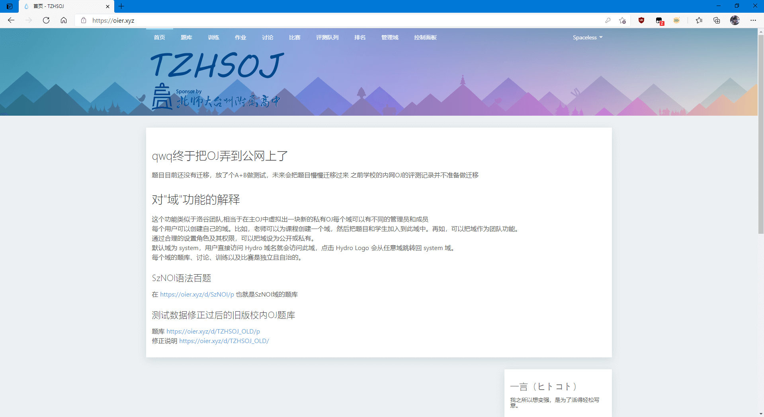Open the uBlock shield extension icon

click(x=641, y=20)
